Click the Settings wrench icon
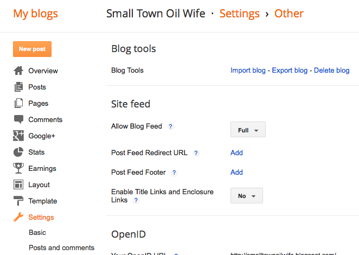The height and width of the screenshot is (255, 359). (18, 217)
